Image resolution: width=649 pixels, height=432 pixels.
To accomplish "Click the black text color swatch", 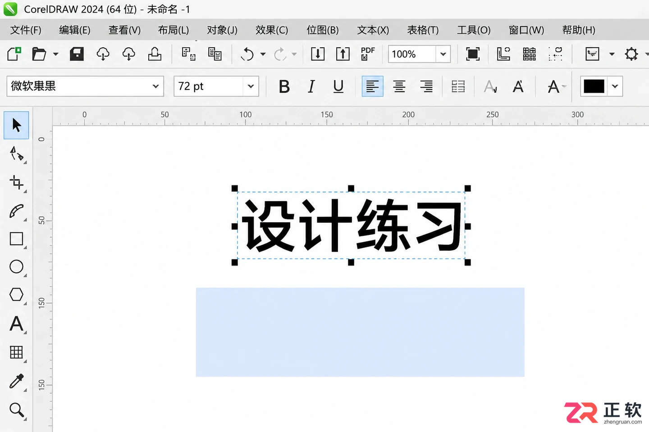I will (594, 86).
